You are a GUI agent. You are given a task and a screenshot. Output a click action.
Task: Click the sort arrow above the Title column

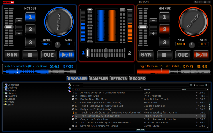point(140,88)
